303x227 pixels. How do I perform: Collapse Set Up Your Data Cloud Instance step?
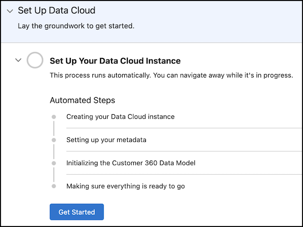18,60
